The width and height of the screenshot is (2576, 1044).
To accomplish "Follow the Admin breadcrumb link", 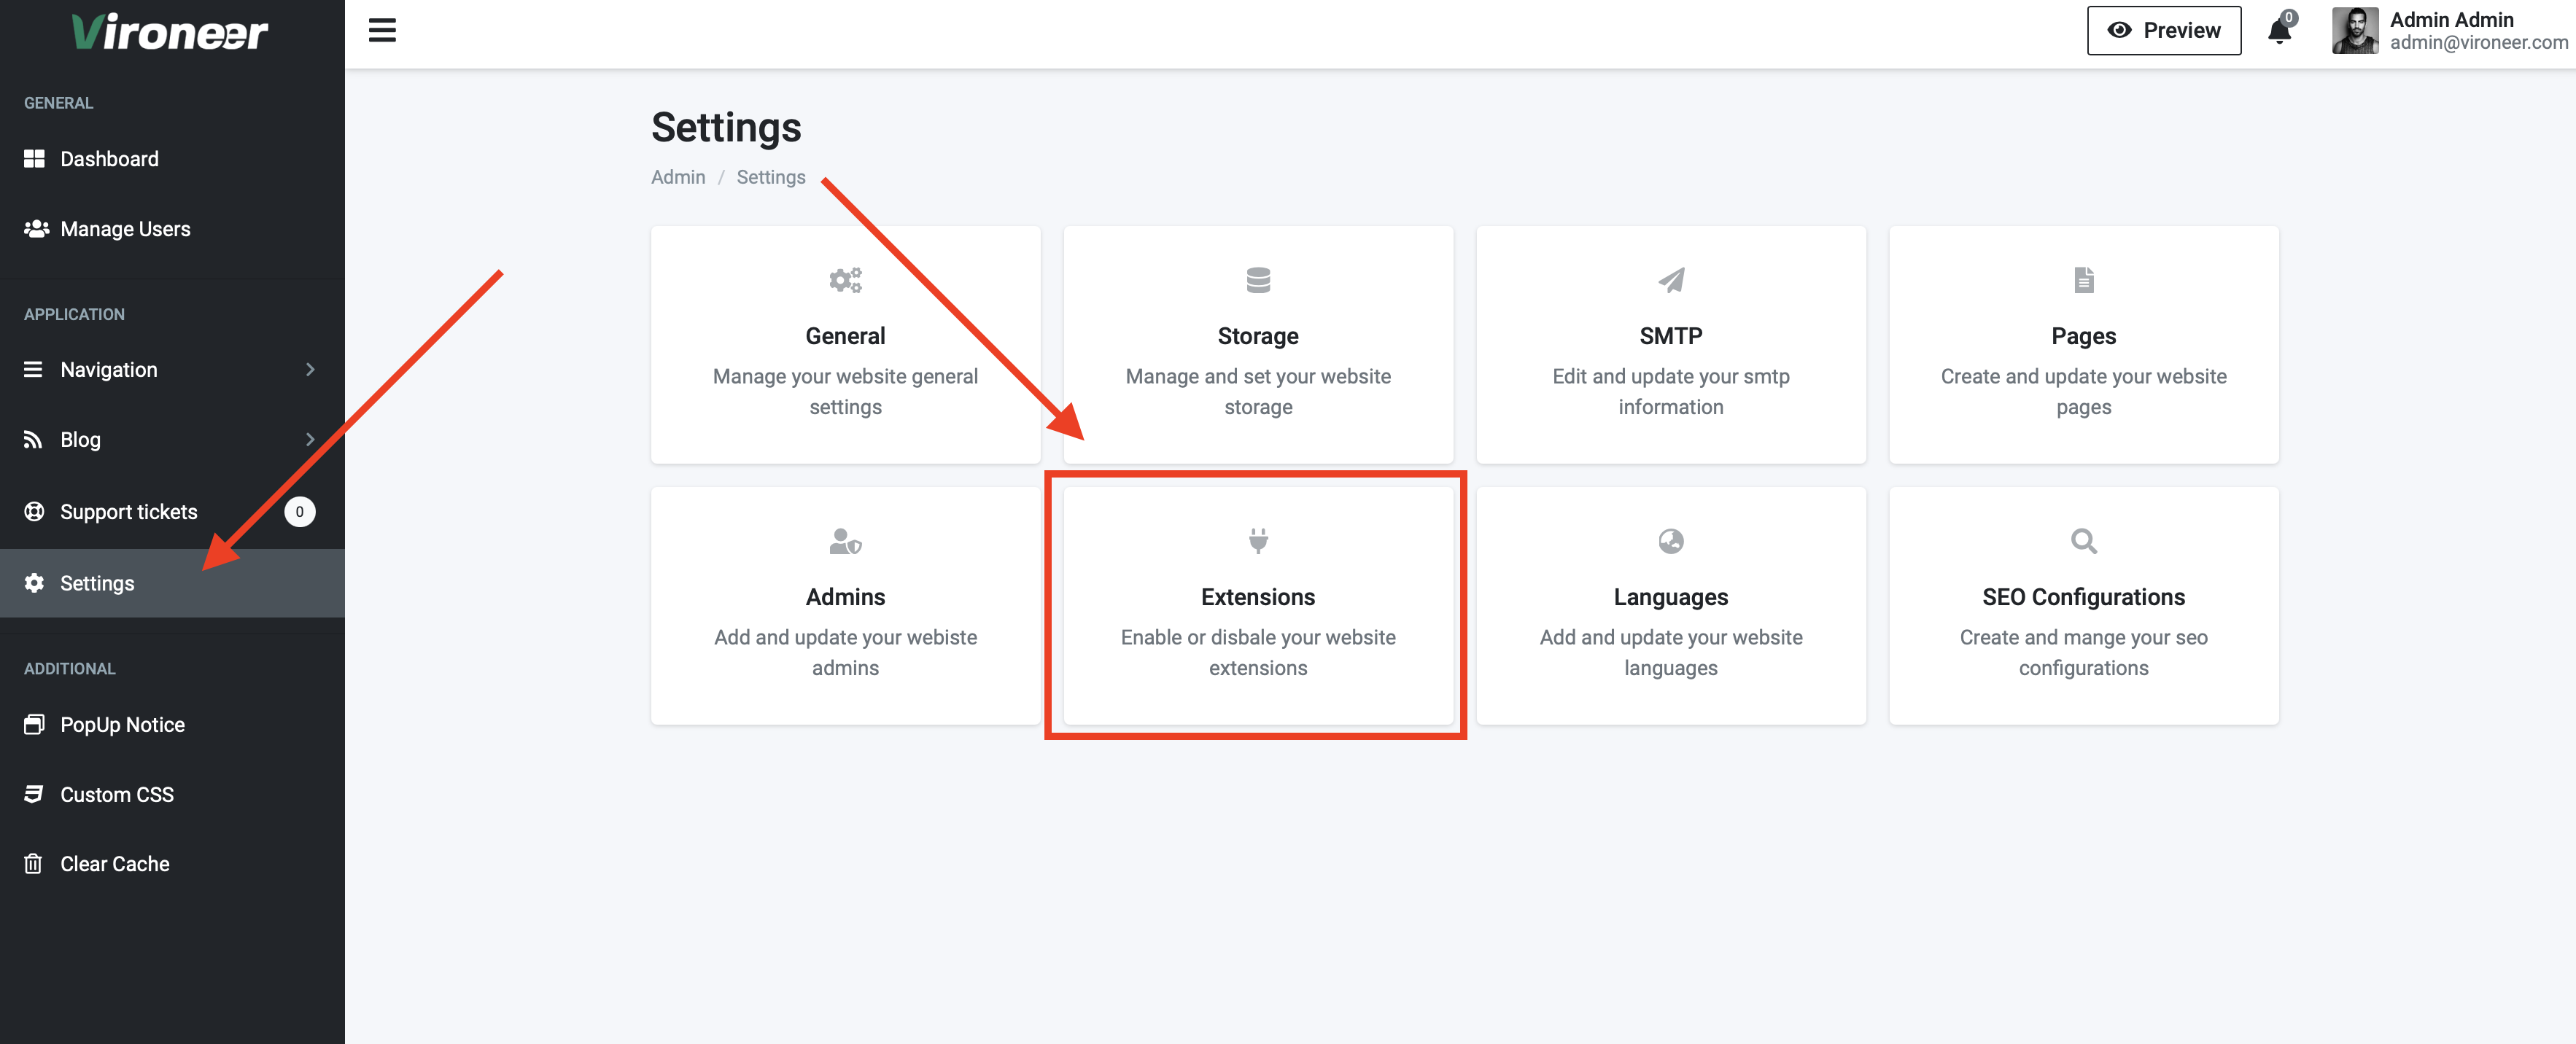I will tap(678, 177).
